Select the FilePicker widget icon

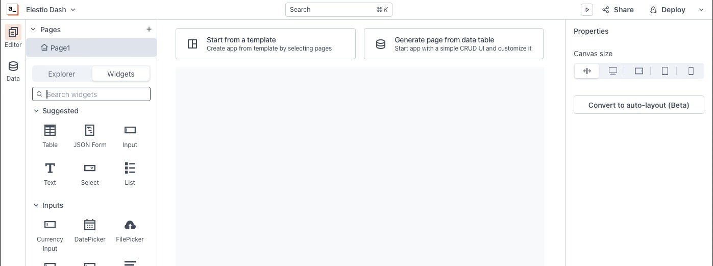point(130,225)
